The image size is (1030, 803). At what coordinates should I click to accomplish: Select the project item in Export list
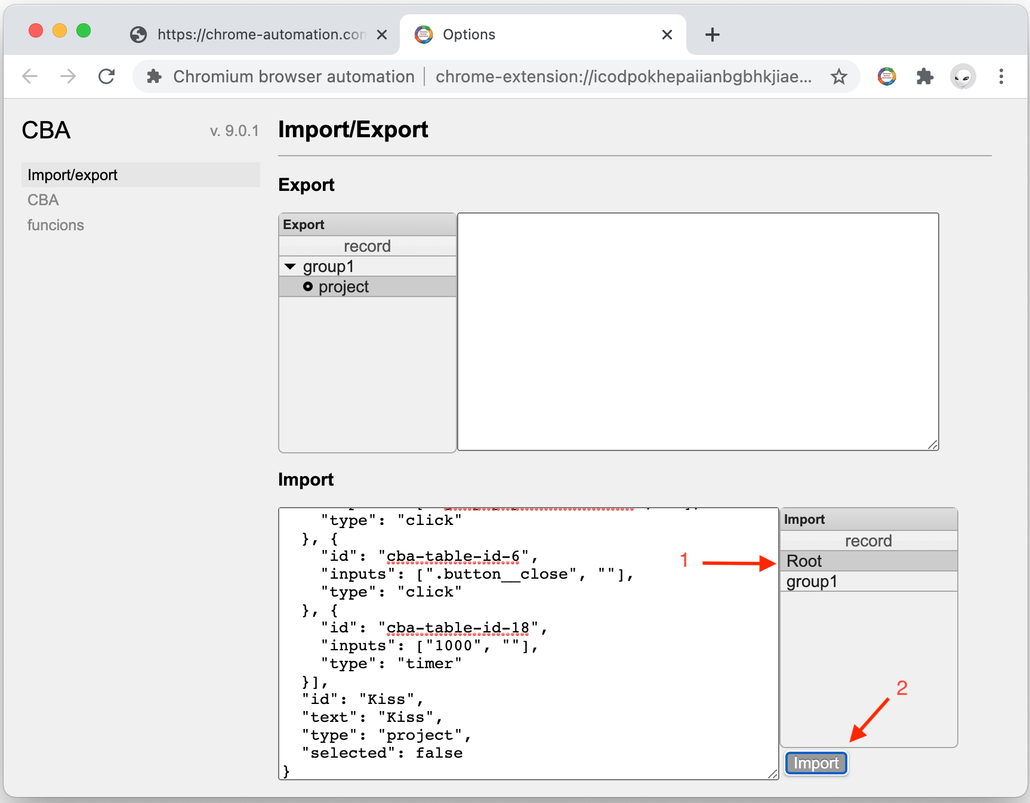pos(368,287)
